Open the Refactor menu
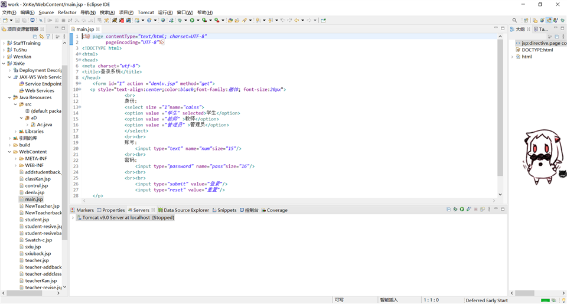The height and width of the screenshot is (304, 567). [x=67, y=12]
